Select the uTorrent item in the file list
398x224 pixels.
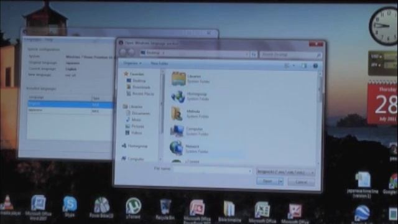(x=185, y=161)
